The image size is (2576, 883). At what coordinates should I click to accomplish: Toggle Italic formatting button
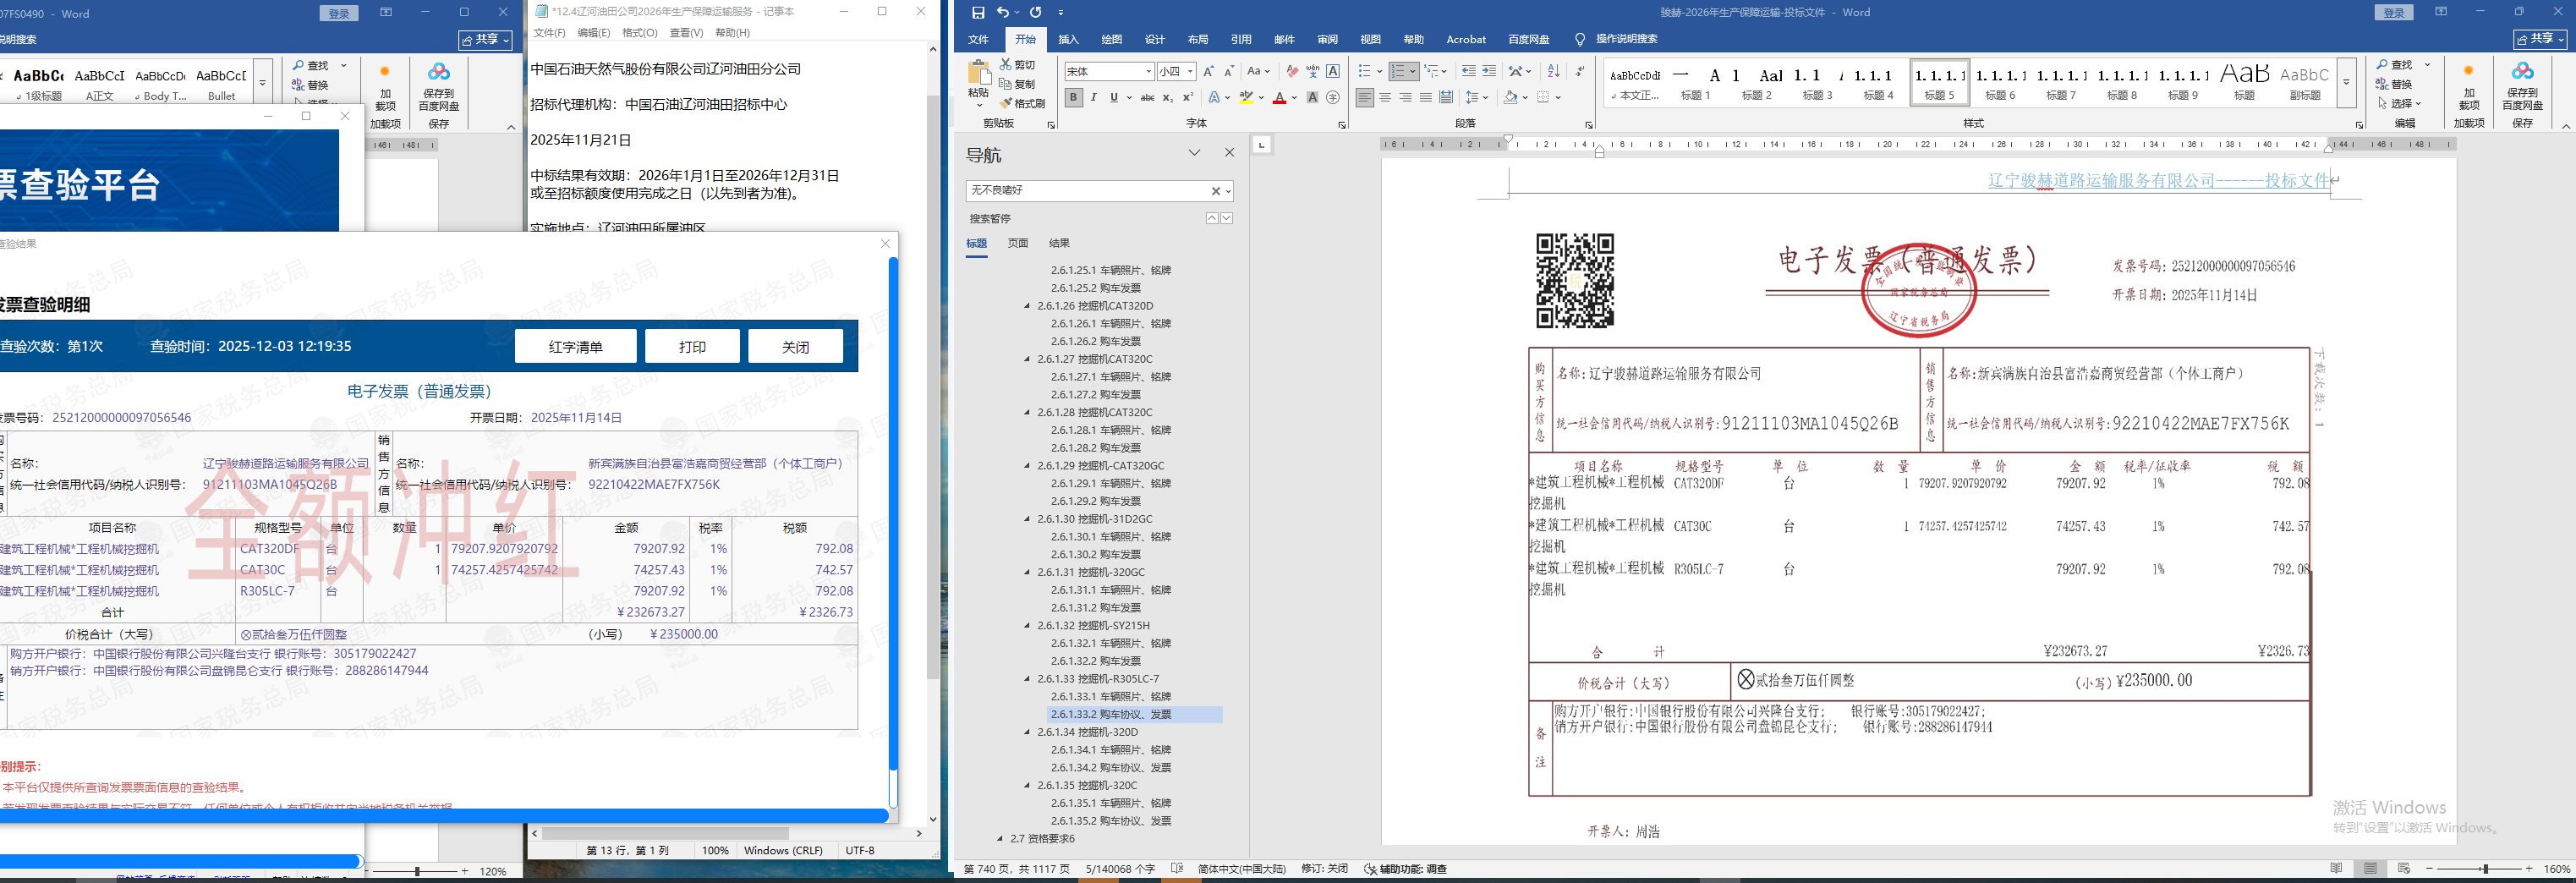click(1093, 98)
